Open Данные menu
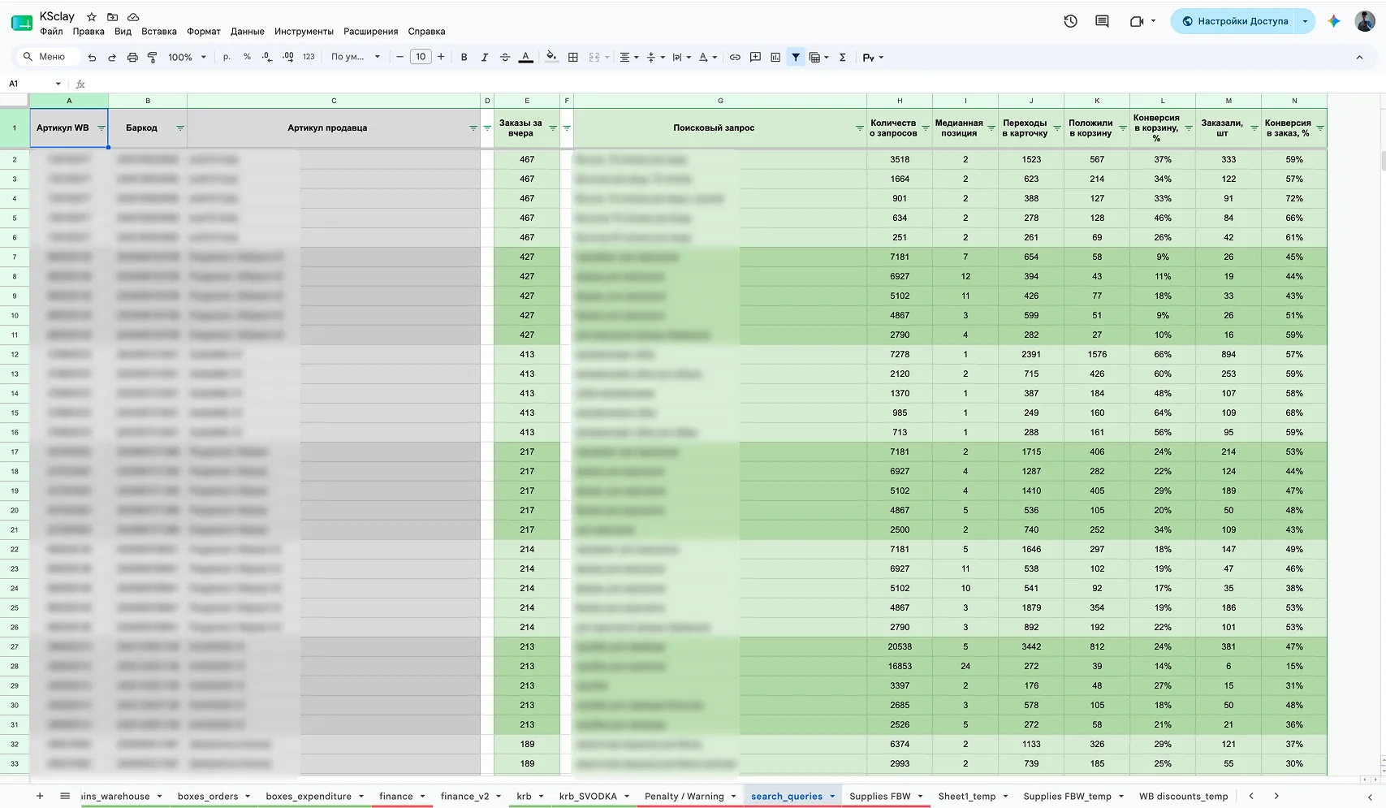1386x808 pixels. click(248, 32)
